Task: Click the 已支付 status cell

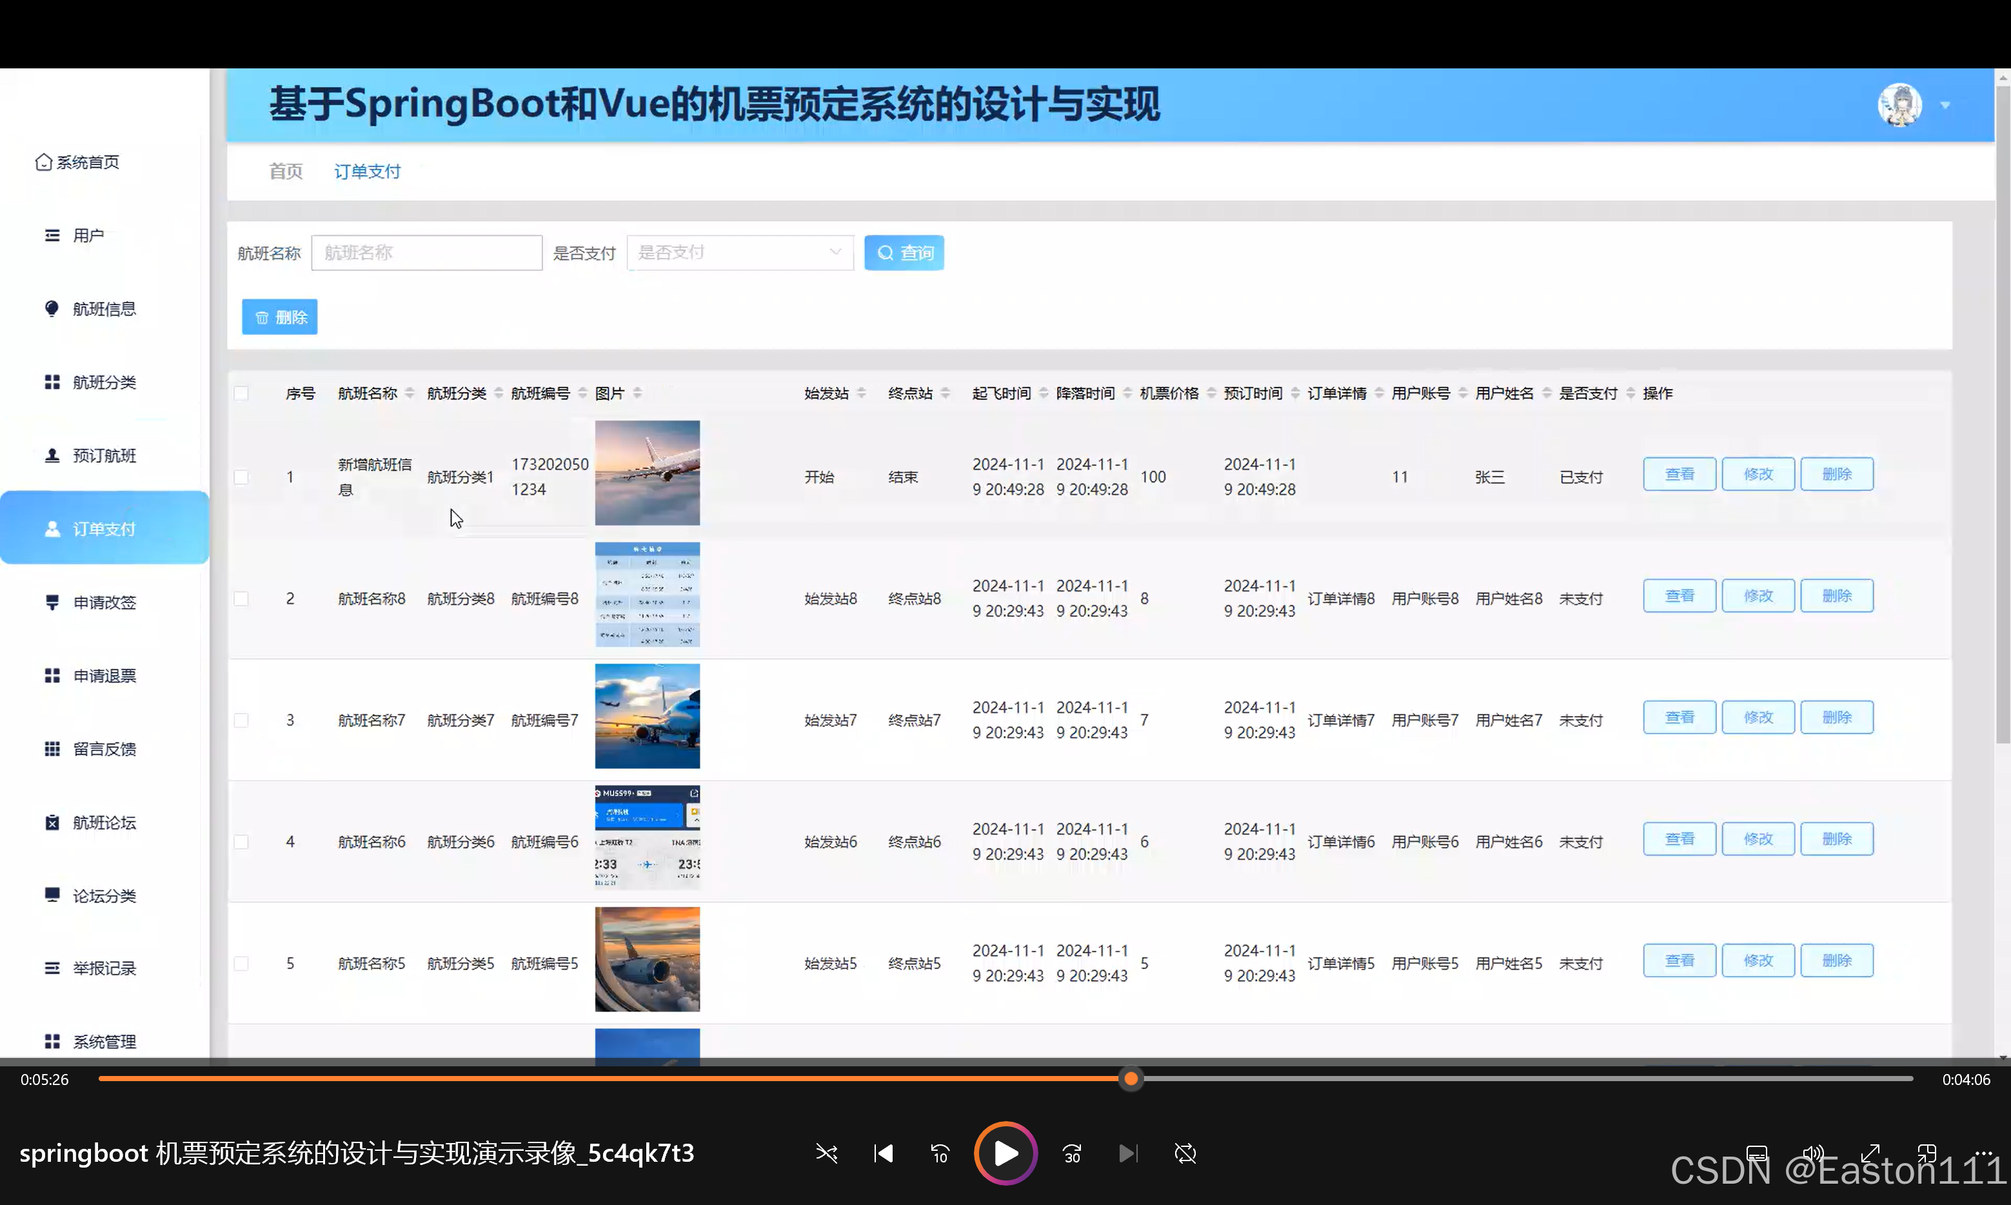Action: (x=1581, y=477)
